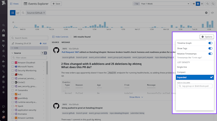Screen dimensions: 217x121
Task: Open the dashboards chart icon in the sidebar
Action: (4, 41)
